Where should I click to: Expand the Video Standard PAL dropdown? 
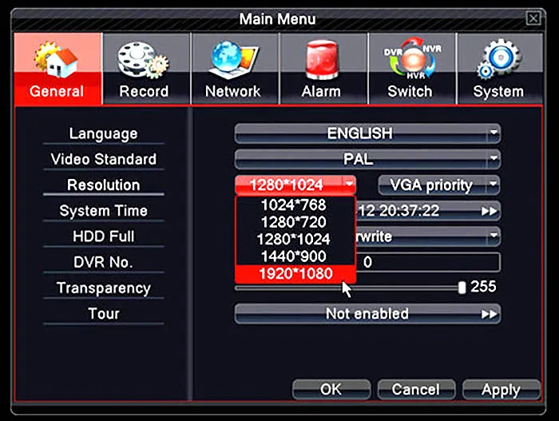[x=494, y=159]
